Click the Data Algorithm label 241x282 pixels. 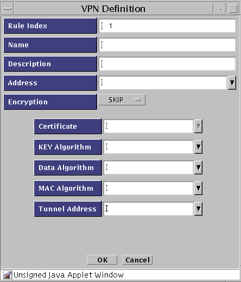coord(68,167)
